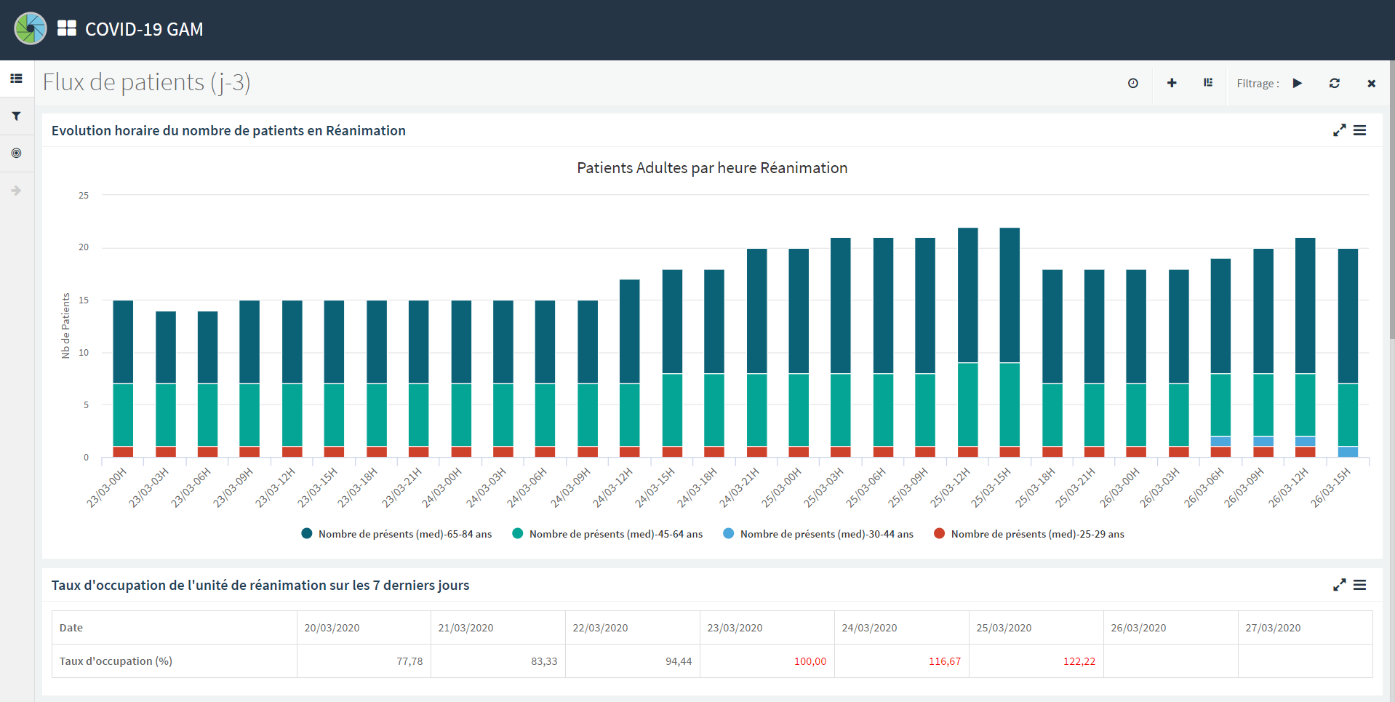Viewport: 1395px width, 702px height.
Task: Click the clock icon in dashboard toolbar
Action: [x=1132, y=84]
